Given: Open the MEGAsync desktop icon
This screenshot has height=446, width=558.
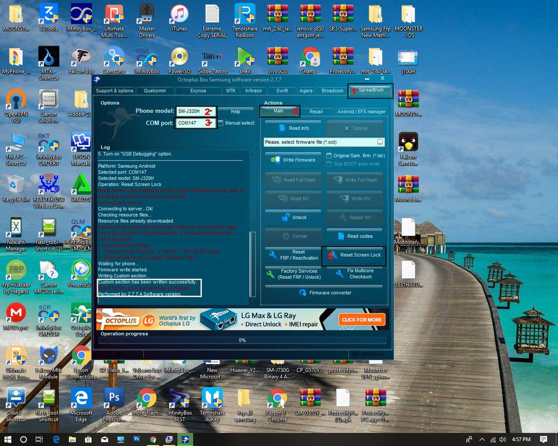Looking at the screenshot, I should (x=16, y=317).
